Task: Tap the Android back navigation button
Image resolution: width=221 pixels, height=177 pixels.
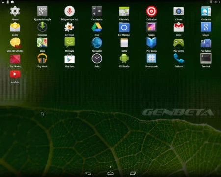Action: (88, 173)
